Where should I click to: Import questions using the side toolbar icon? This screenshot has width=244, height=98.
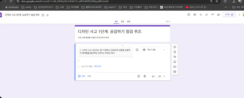(175, 52)
